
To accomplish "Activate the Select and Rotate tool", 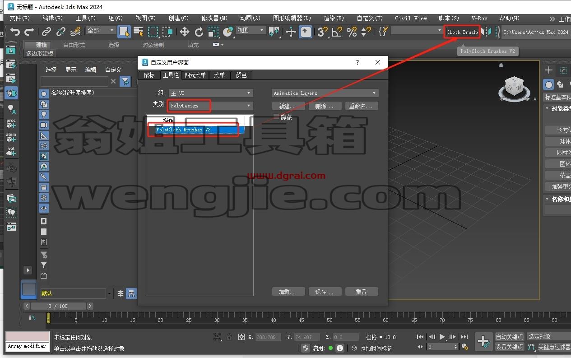I will click(x=199, y=32).
